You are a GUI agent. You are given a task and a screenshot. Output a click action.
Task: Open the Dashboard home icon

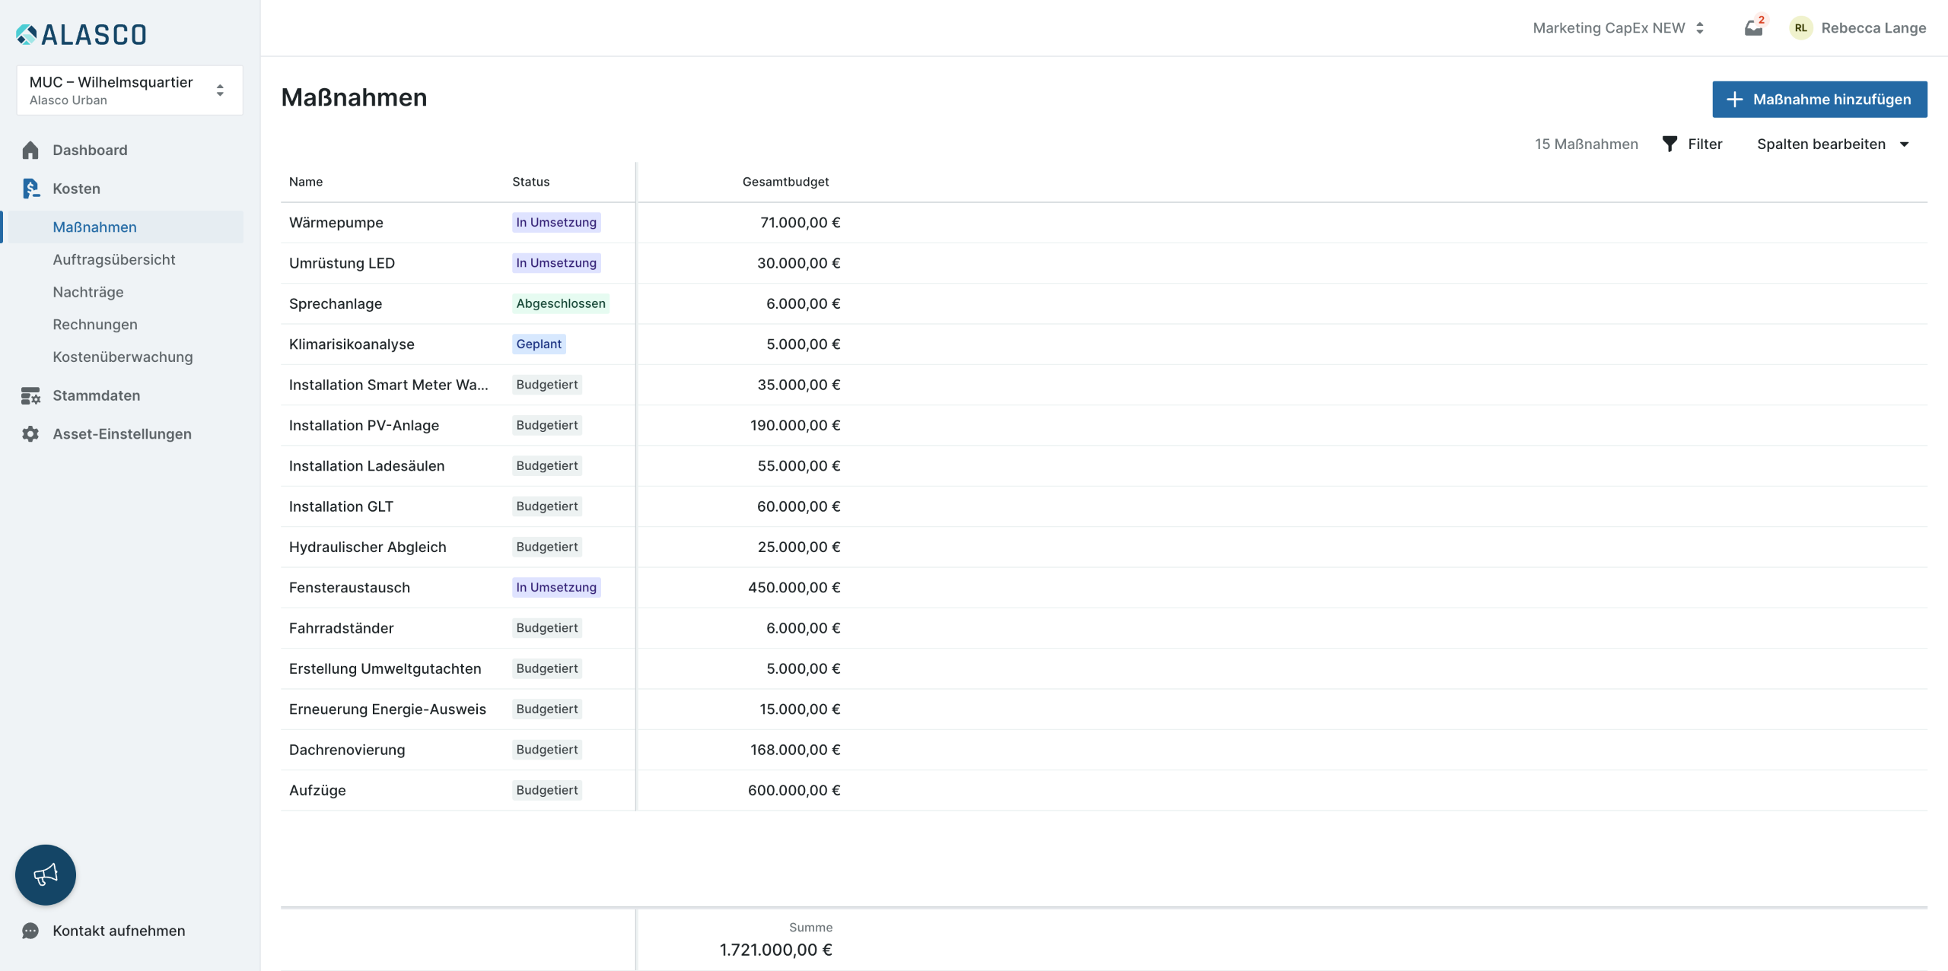point(30,150)
